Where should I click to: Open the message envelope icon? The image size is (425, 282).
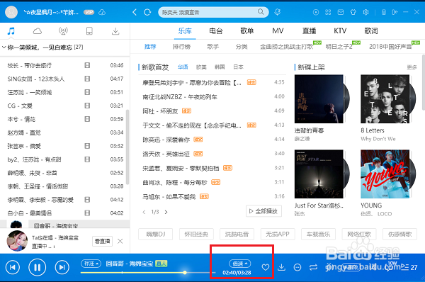[x=341, y=12]
